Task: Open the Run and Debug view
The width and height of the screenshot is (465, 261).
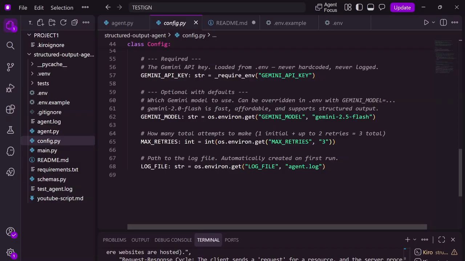Action: coord(10,88)
